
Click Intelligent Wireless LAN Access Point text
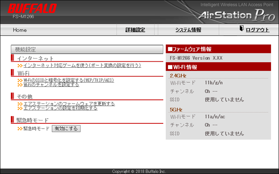237,5
